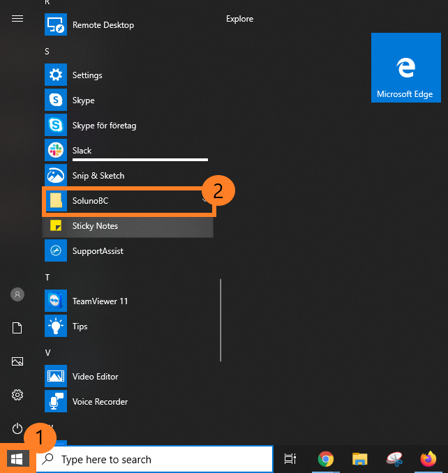Select the Settings text entry
The image size is (448, 473).
point(87,75)
